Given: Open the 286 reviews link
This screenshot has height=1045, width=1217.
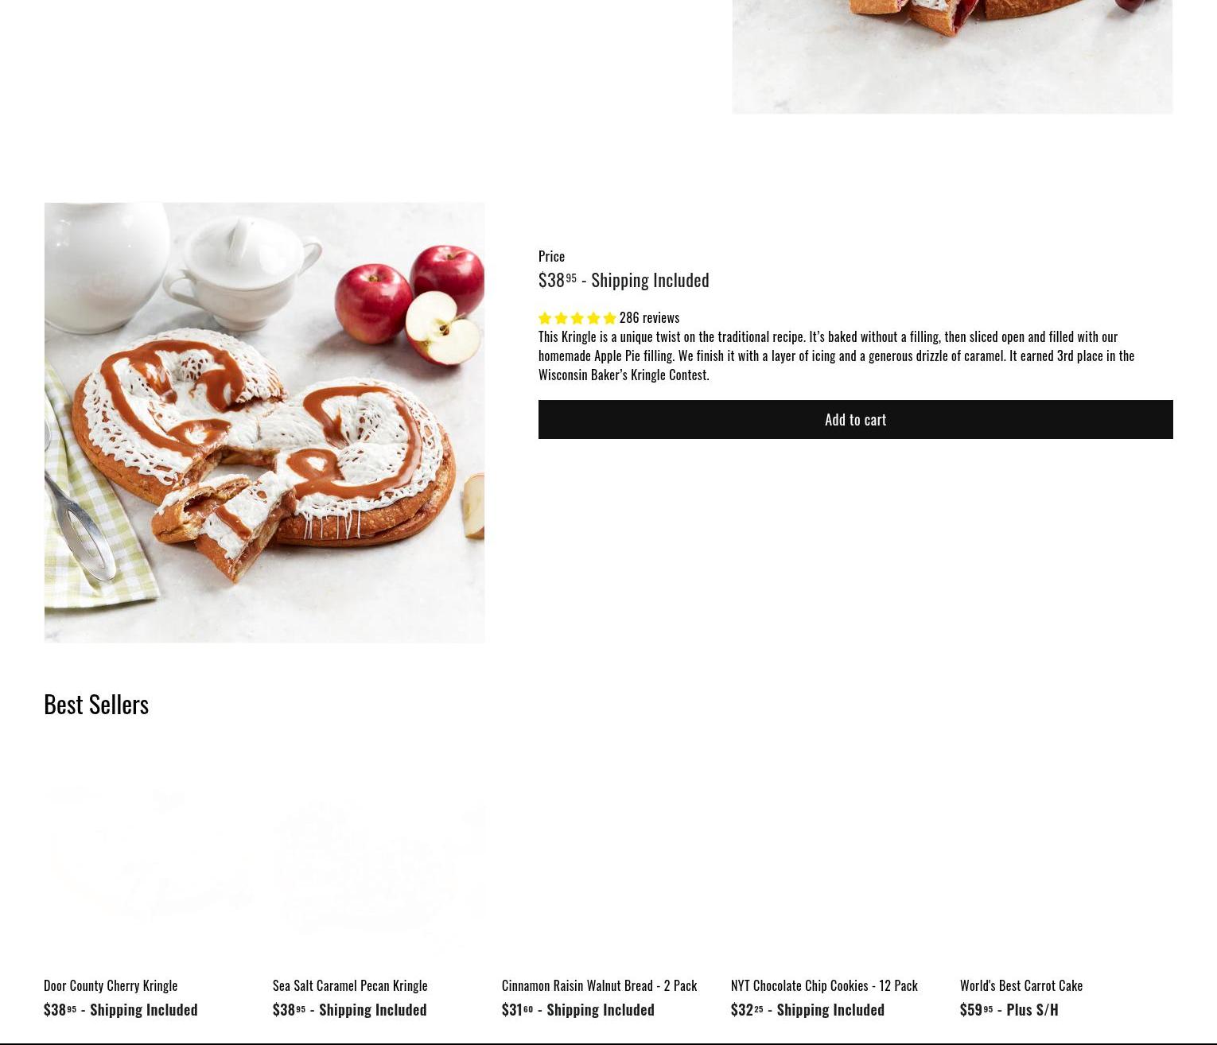Looking at the screenshot, I should tap(649, 317).
